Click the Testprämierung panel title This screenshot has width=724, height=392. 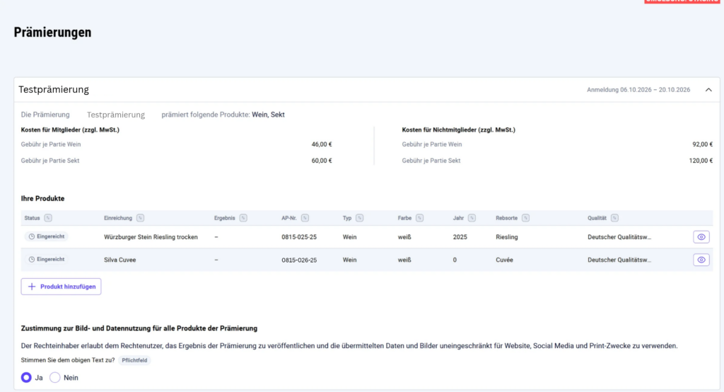[x=54, y=90]
